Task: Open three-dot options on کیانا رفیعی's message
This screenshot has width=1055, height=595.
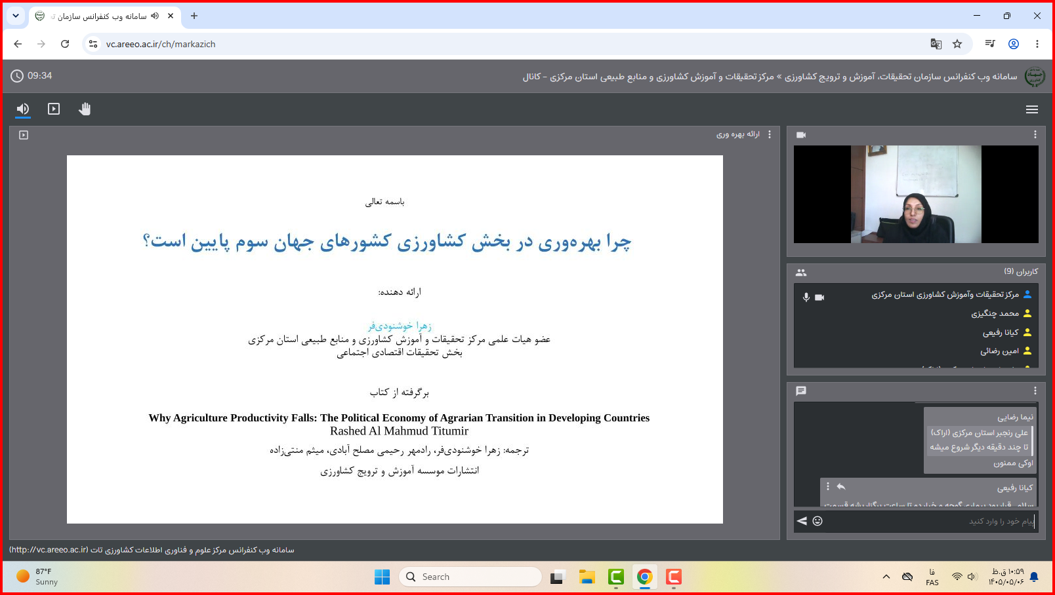Action: (x=828, y=487)
